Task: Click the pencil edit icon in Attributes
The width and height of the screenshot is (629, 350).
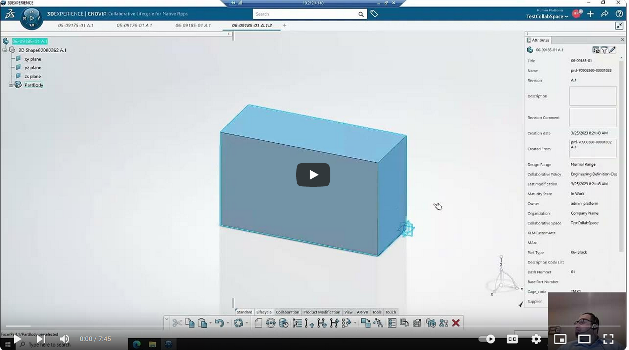Action: click(x=612, y=50)
